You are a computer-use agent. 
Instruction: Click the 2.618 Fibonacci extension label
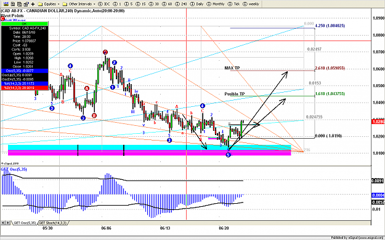tap(330, 68)
